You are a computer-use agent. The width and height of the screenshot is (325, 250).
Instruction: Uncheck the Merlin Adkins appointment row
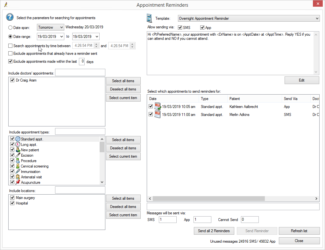pos(151,114)
